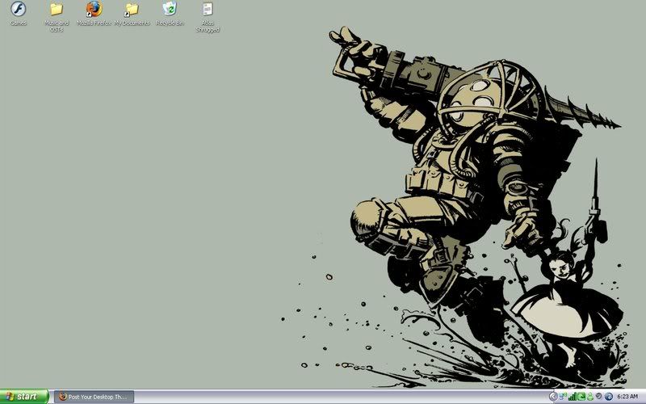Viewport: 646px width, 404px height.
Task: Expand the hidden system tray icons
Action: click(x=553, y=397)
